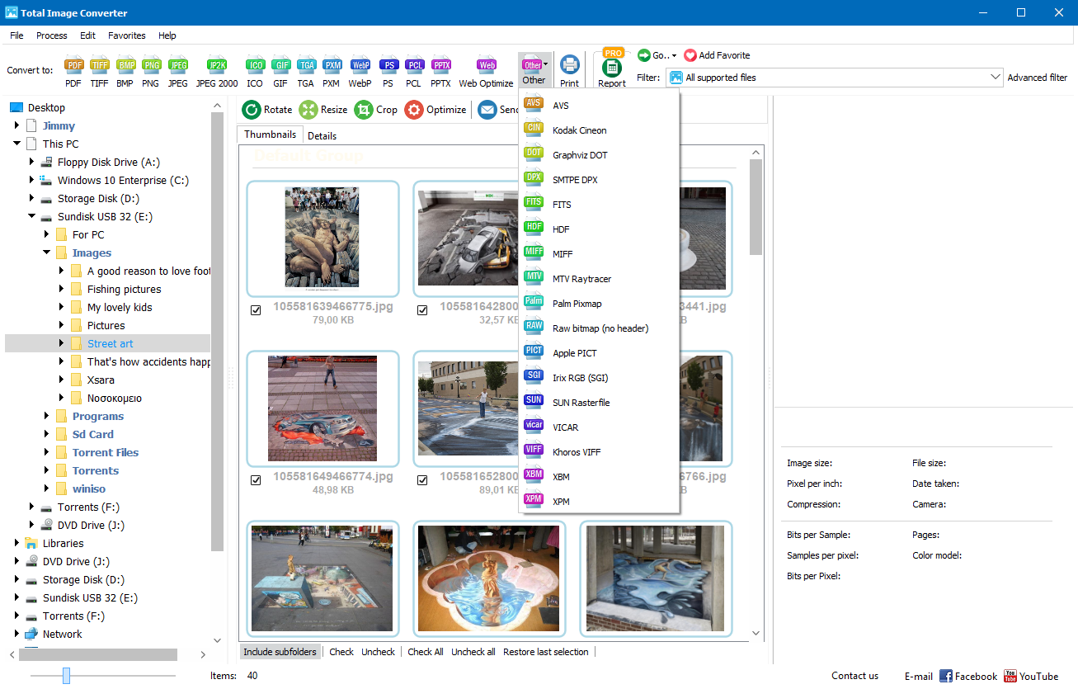Viewport: 1078px width, 689px height.
Task: Toggle checkbox of 32,57 KB image
Action: click(422, 310)
